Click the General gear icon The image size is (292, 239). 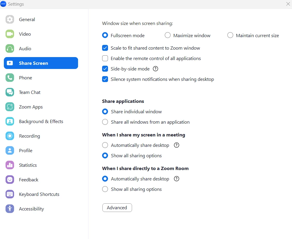coord(10,19)
